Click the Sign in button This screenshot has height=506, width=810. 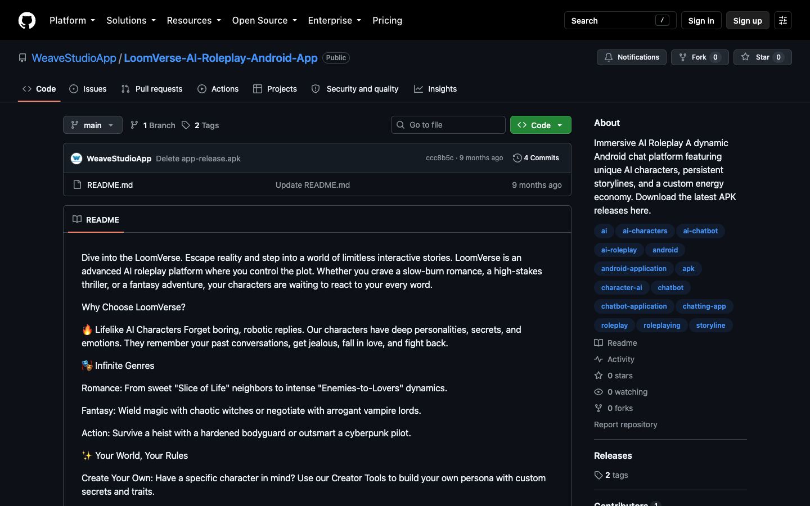pos(701,20)
